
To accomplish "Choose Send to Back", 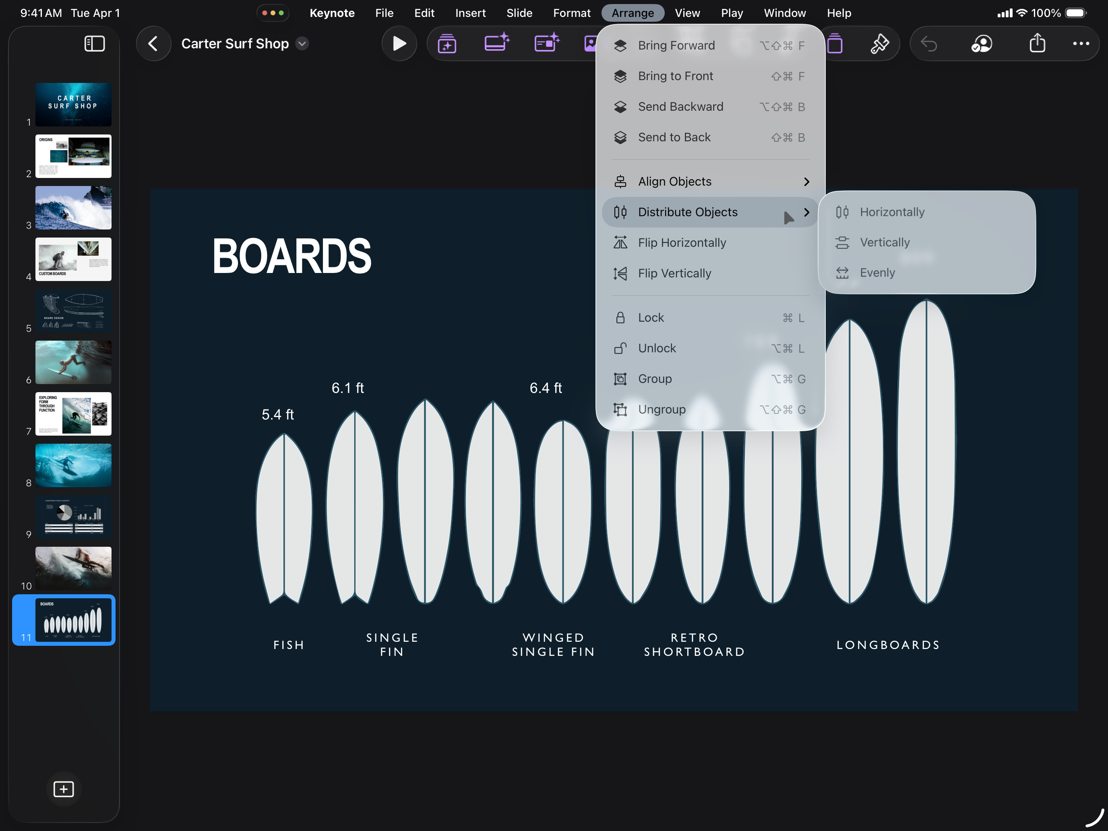I will pos(710,137).
